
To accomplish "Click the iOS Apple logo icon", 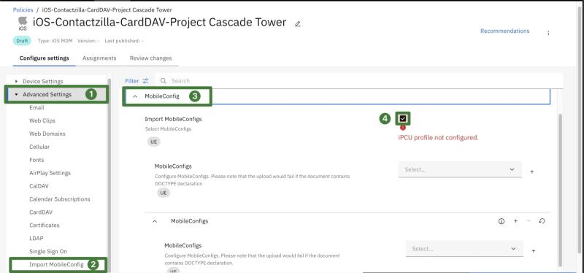I will pyautogui.click(x=23, y=23).
